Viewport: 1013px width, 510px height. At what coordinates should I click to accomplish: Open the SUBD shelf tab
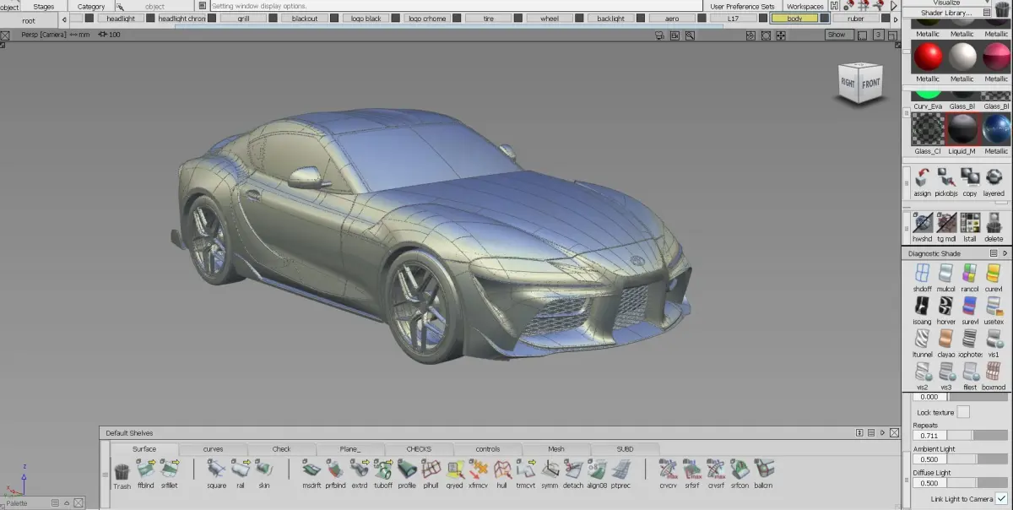(x=625, y=449)
